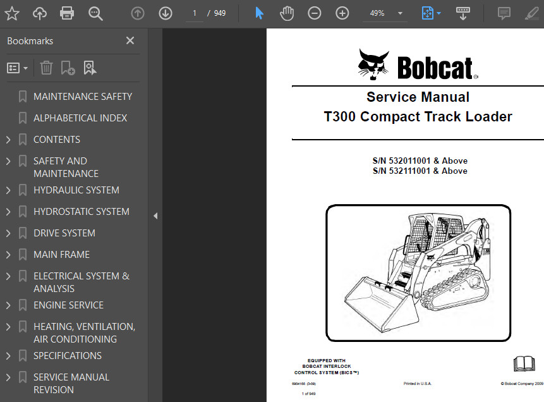Jump to SPECIFICATIONS section

pos(68,356)
